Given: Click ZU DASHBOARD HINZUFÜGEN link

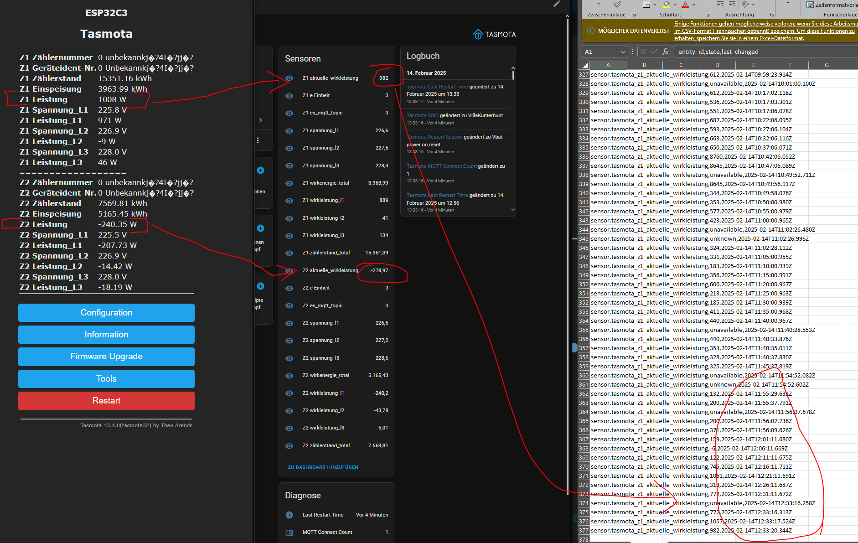Looking at the screenshot, I should [323, 467].
